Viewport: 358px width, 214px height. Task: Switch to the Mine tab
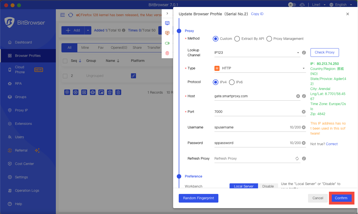tap(85, 48)
